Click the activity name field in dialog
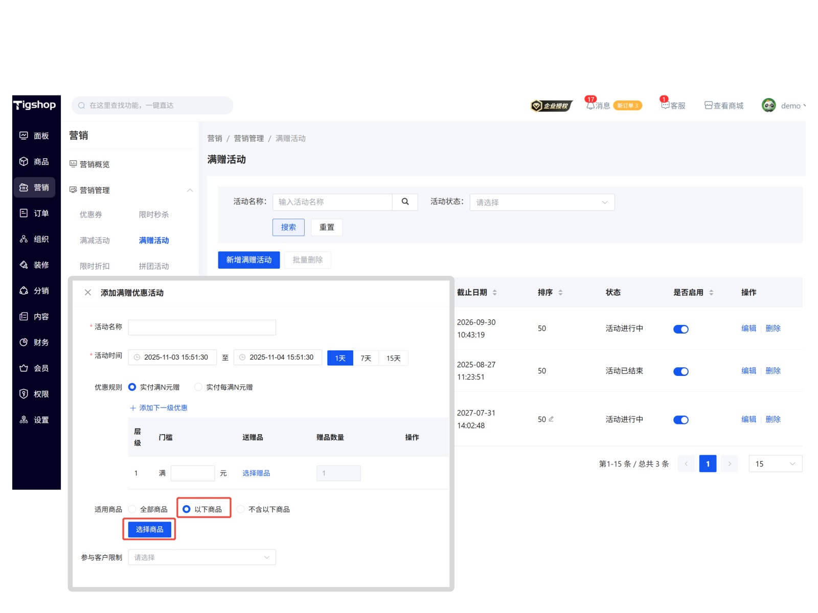Screen dimensions: 818x613 point(202,327)
